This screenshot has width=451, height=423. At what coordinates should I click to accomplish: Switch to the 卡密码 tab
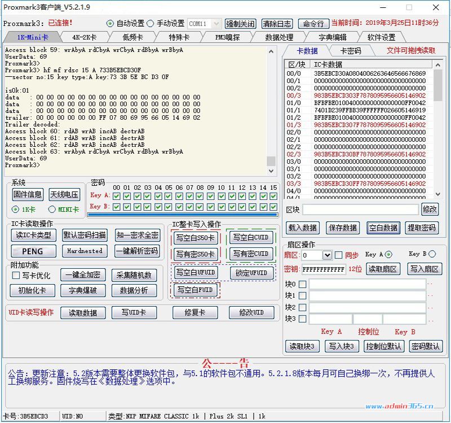click(350, 51)
